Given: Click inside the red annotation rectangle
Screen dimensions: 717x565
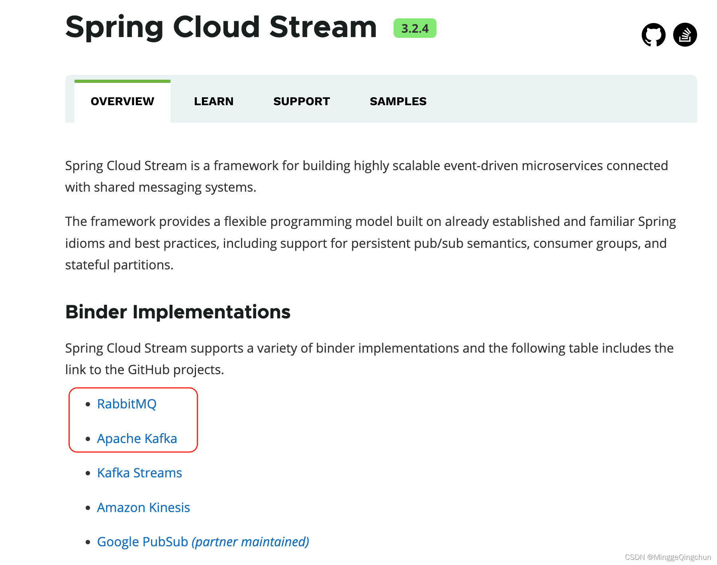Looking at the screenshot, I should pos(133,420).
